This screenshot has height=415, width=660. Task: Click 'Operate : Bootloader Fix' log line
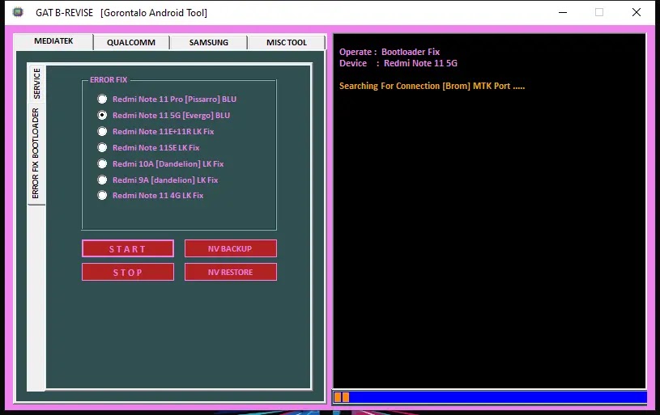(390, 52)
